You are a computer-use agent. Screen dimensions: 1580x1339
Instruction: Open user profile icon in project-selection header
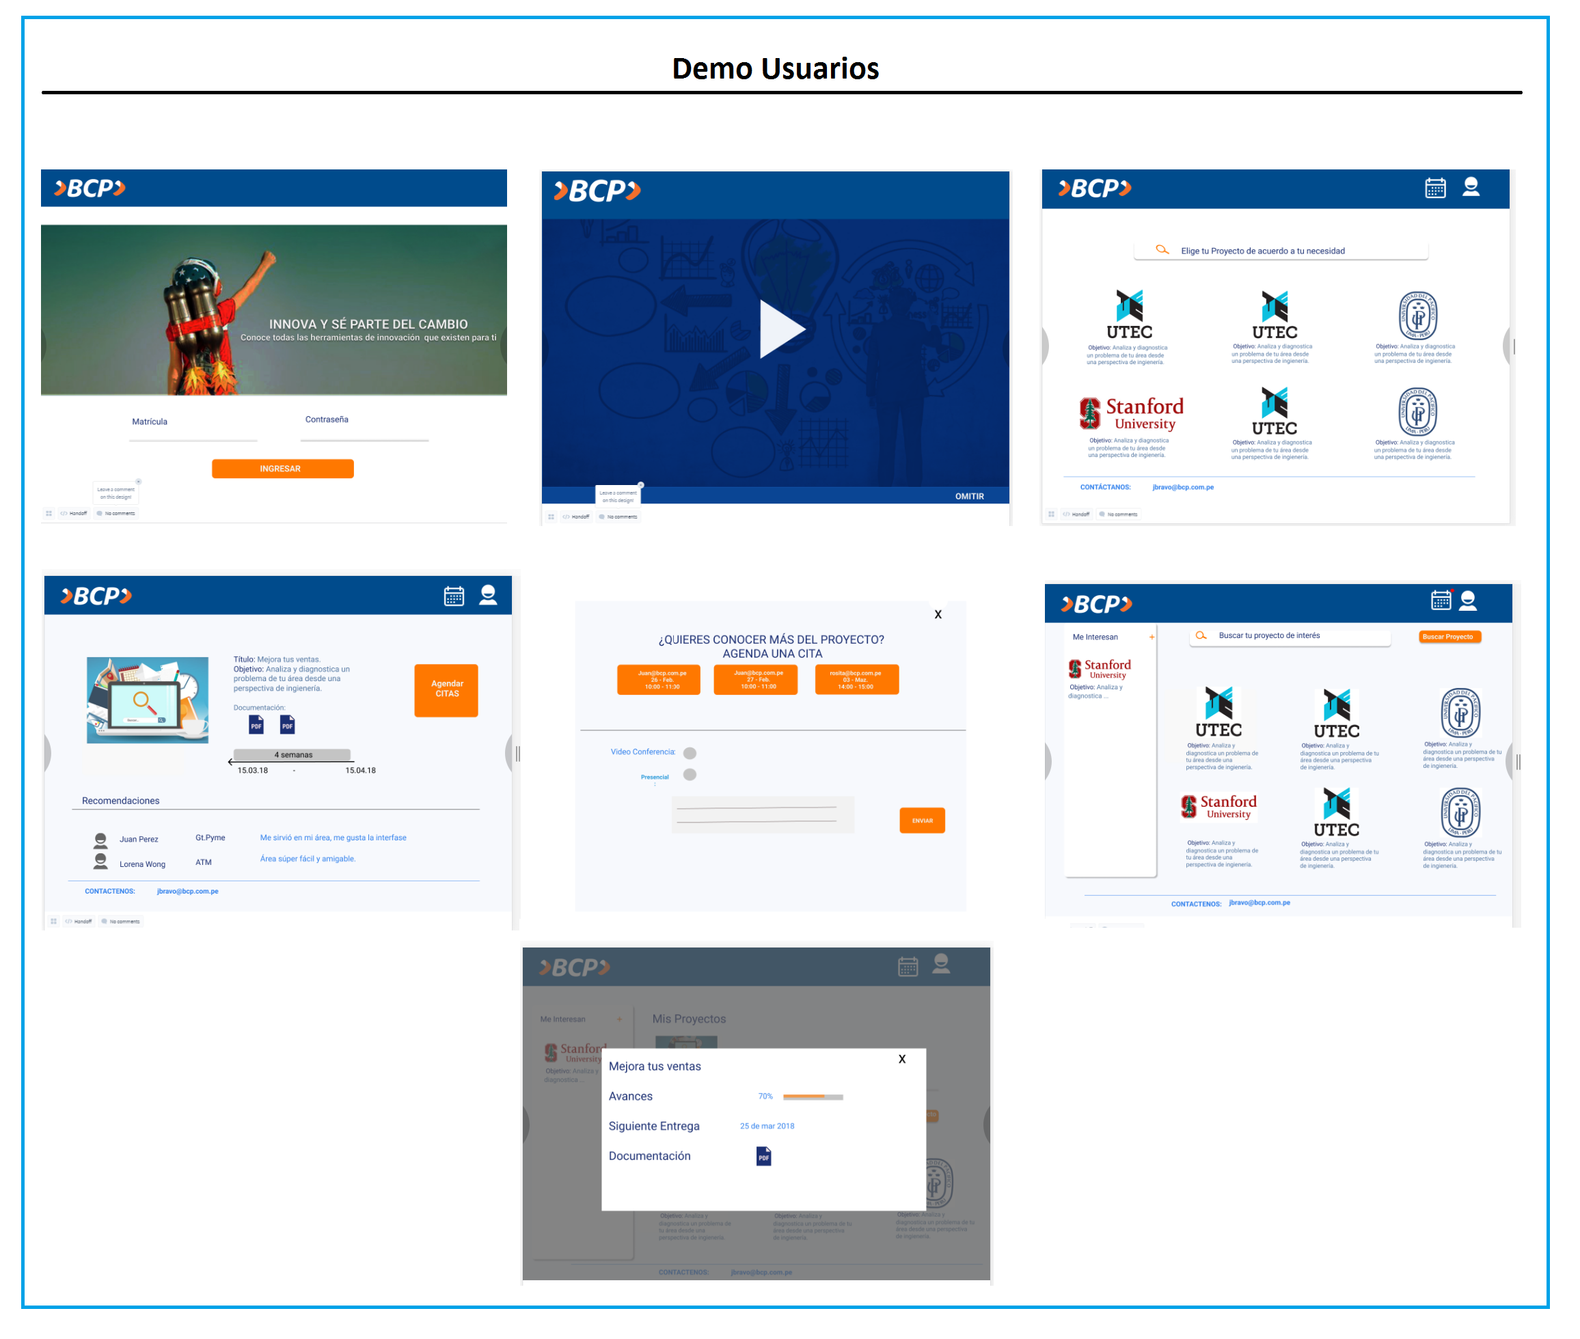[1471, 187]
